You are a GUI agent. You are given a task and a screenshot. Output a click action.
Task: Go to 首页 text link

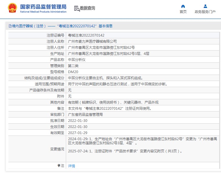(x=183, y=12)
